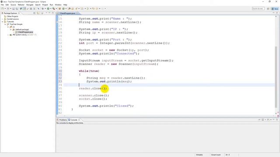Collapse the (default package) node
Viewport: 280px width, 157px height.
tap(10, 30)
